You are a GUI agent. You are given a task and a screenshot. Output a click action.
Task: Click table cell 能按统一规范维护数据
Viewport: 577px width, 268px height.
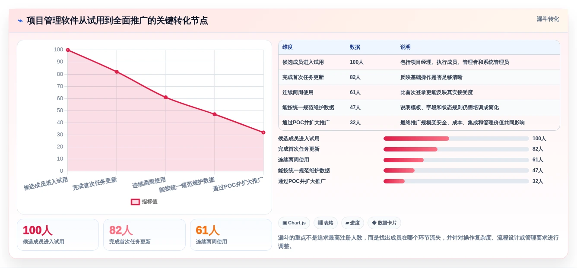312,107
